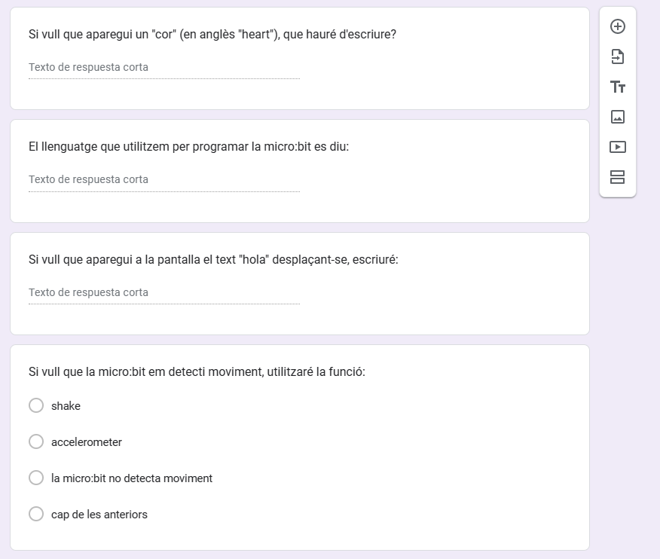Edit the question title about detecting movement
The image size is (660, 559).
[x=197, y=372]
